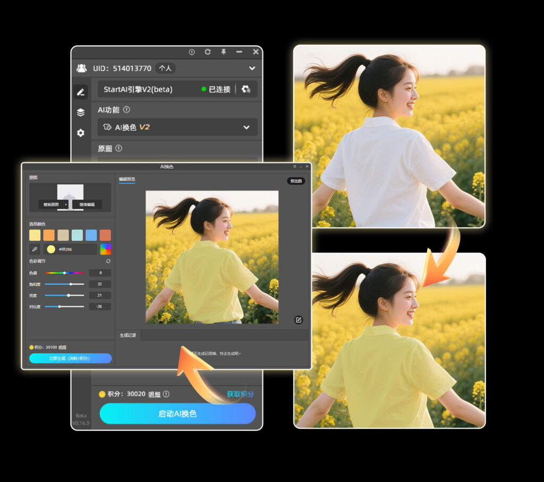Click the 对比度 contrast slider
The height and width of the screenshot is (482, 544).
[64, 307]
